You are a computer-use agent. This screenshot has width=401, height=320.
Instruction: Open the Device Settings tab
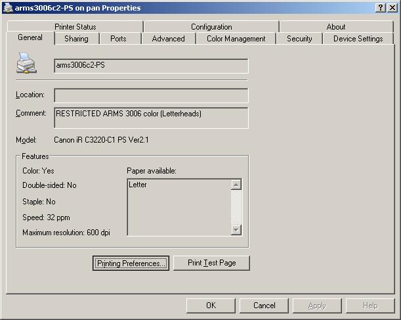[358, 39]
